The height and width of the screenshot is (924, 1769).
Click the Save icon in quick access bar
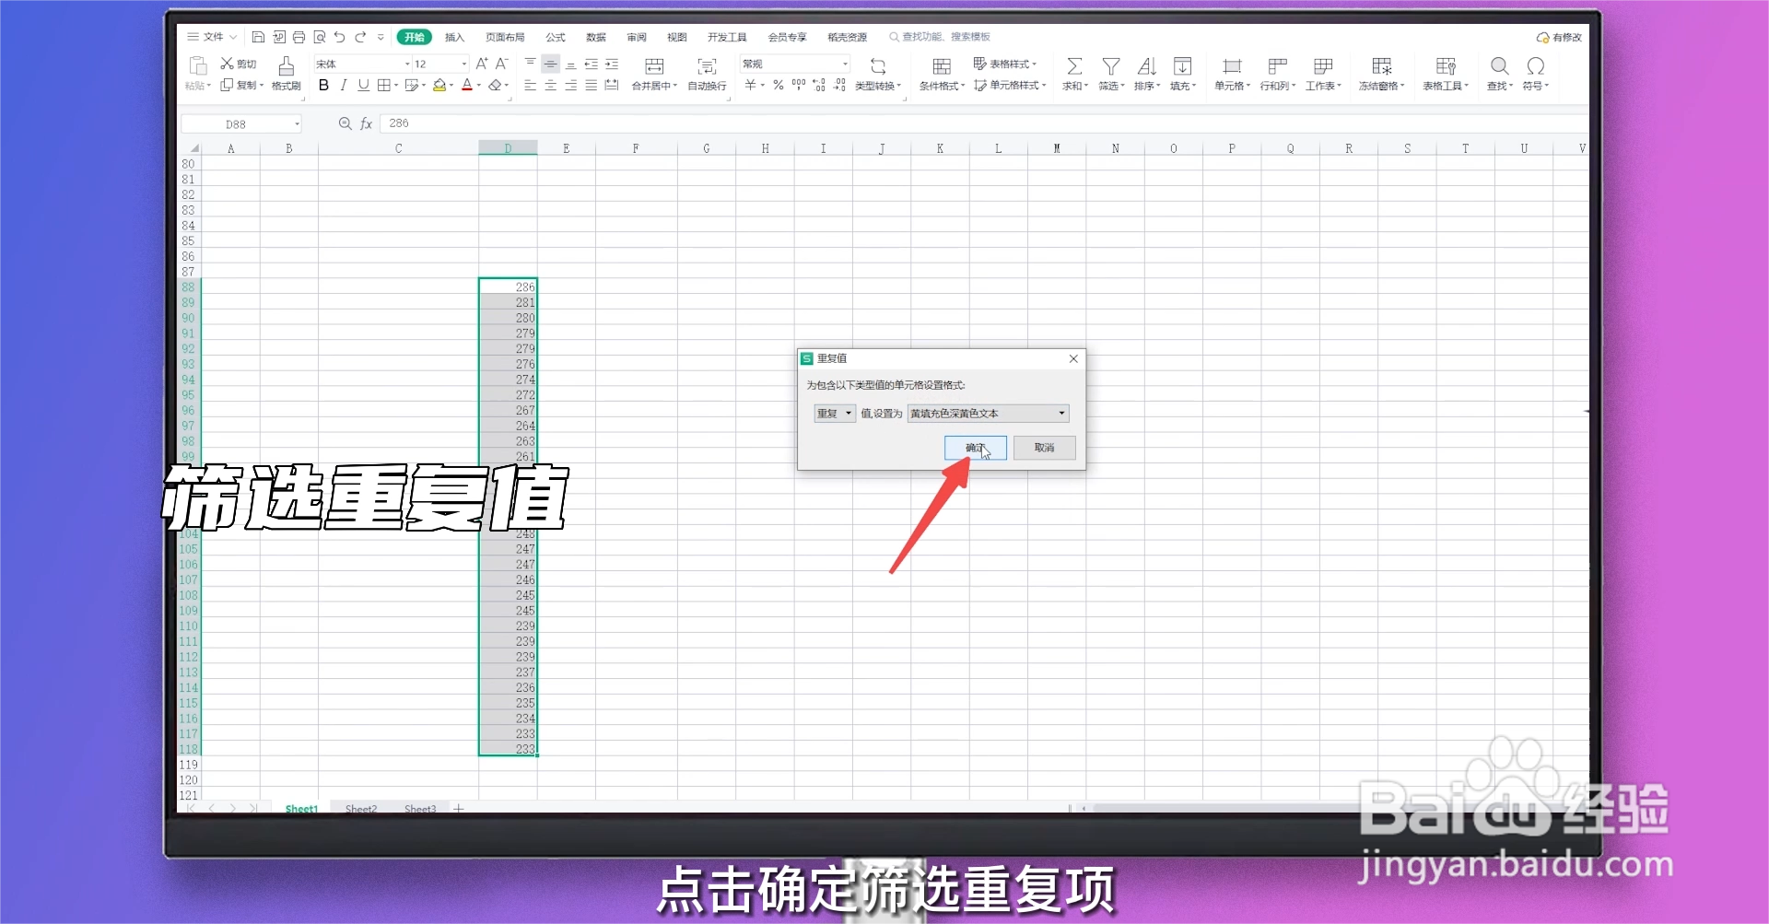(258, 37)
